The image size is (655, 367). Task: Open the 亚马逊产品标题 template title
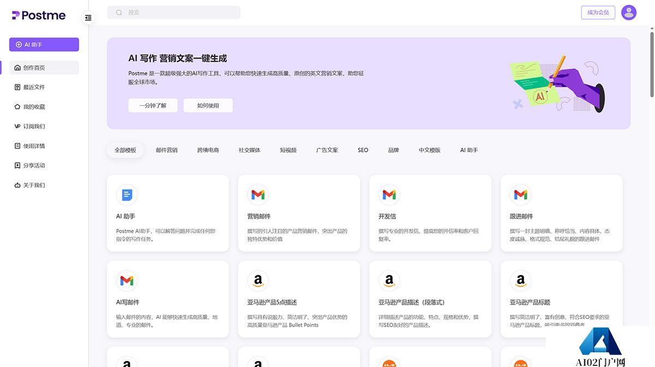click(530, 302)
